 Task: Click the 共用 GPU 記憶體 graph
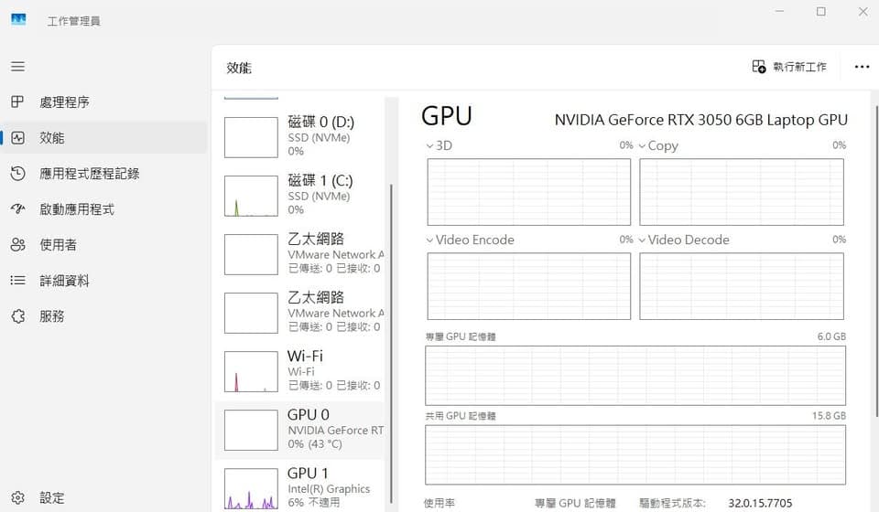(x=635, y=455)
